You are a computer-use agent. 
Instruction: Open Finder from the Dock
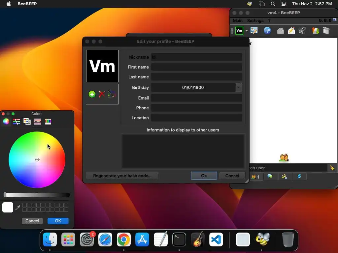[x=50, y=239]
